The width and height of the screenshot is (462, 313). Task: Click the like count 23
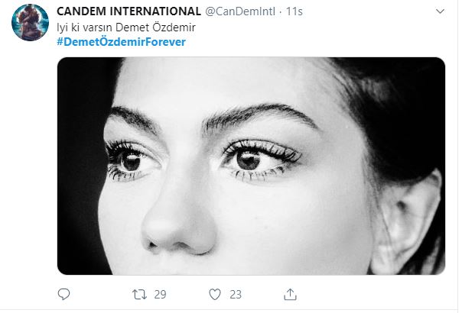[236, 293]
